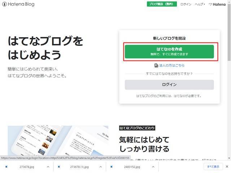This screenshot has height=173, width=231.
Task: Click the gray ログイン button
Action: 169,85
